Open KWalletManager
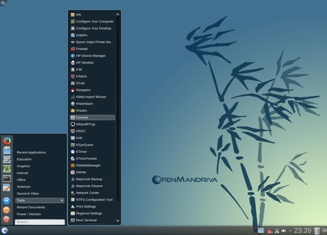Viewport: 327px width, 235px height. 93,166
